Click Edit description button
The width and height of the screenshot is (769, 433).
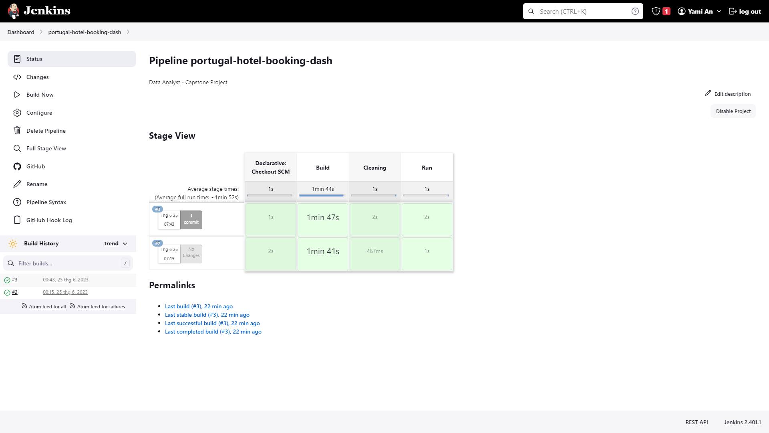[x=729, y=93]
